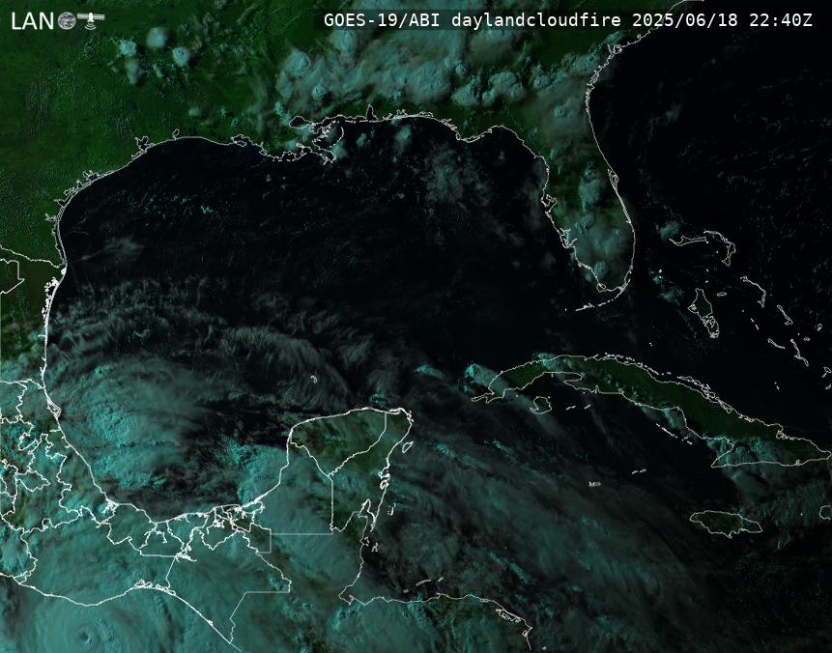
Task: Click the LAN text logo
Action: click(33, 21)
